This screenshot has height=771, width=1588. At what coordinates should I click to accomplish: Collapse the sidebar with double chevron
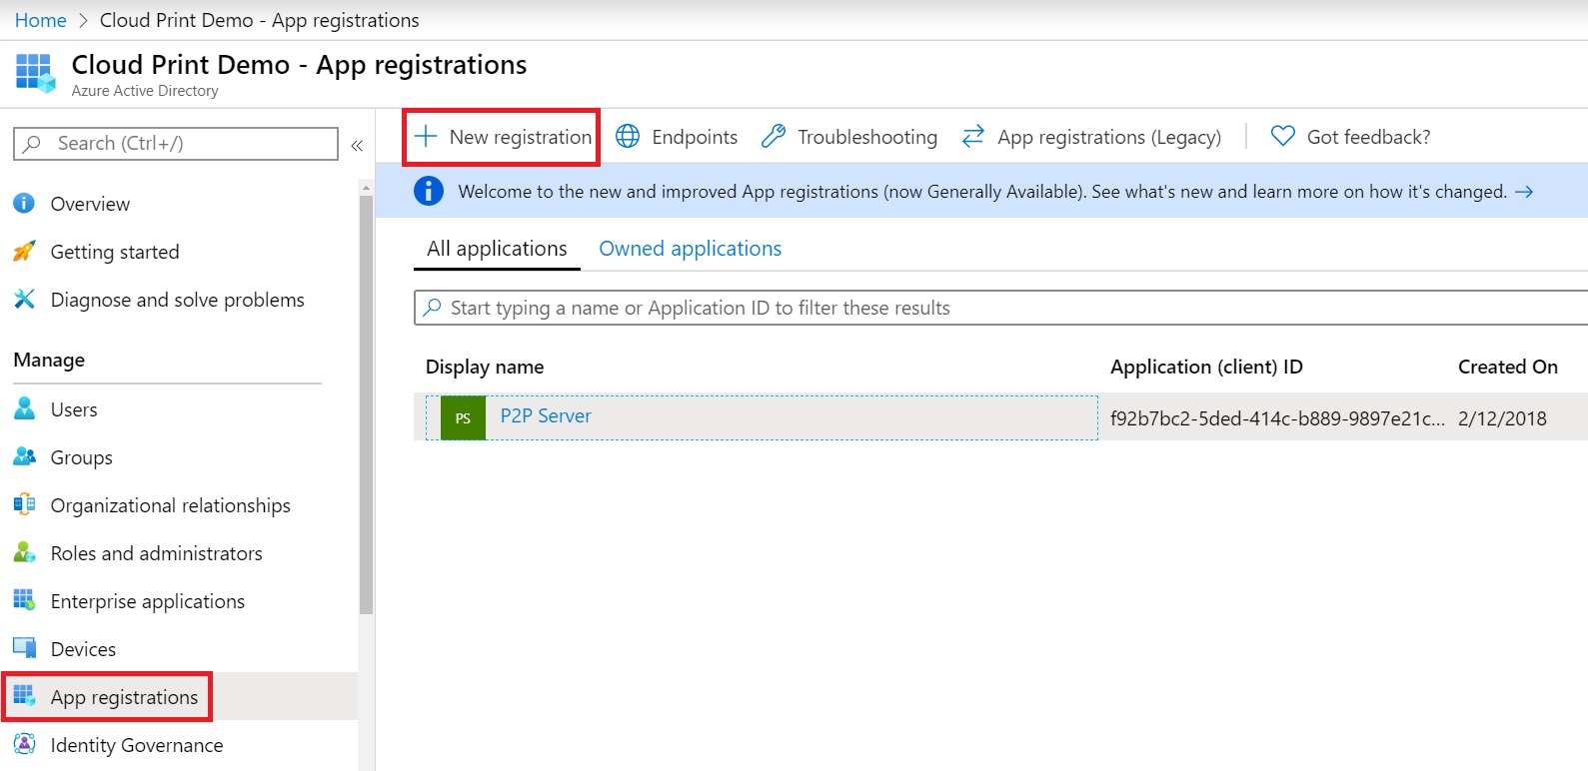[357, 146]
